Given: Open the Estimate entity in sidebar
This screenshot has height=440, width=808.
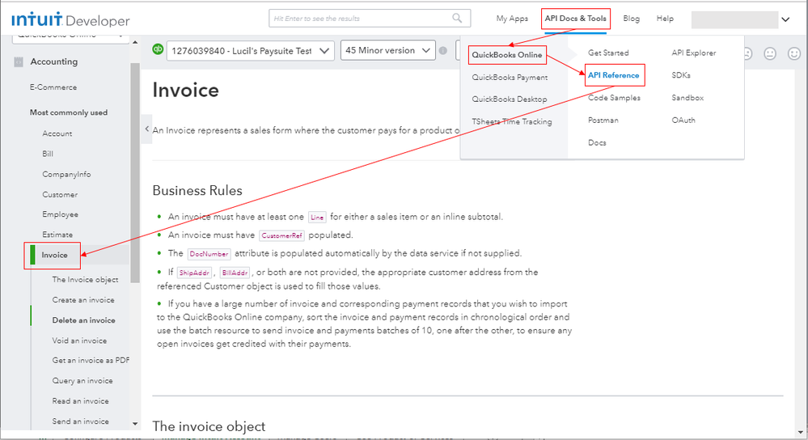Looking at the screenshot, I should tap(57, 235).
